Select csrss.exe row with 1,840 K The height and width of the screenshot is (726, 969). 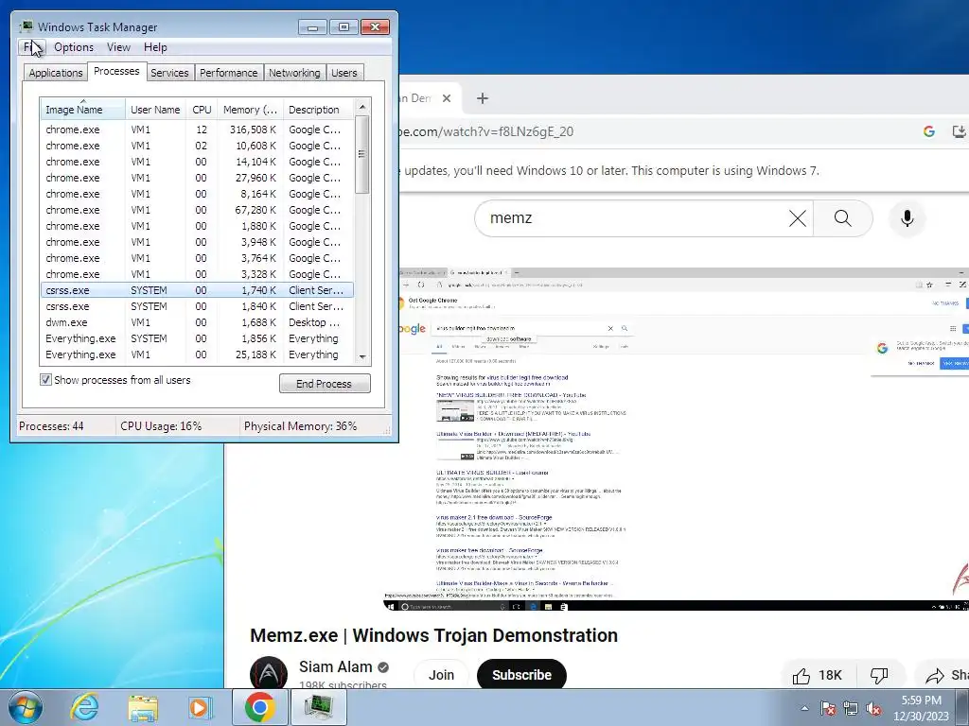(197, 306)
